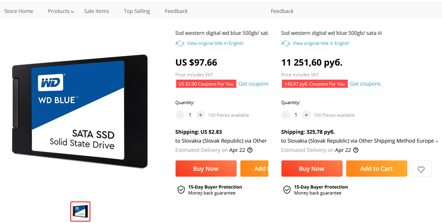The width and height of the screenshot is (442, 223).
Task: Select the WD Blue SSD thumbnail image
Action: click(x=80, y=212)
